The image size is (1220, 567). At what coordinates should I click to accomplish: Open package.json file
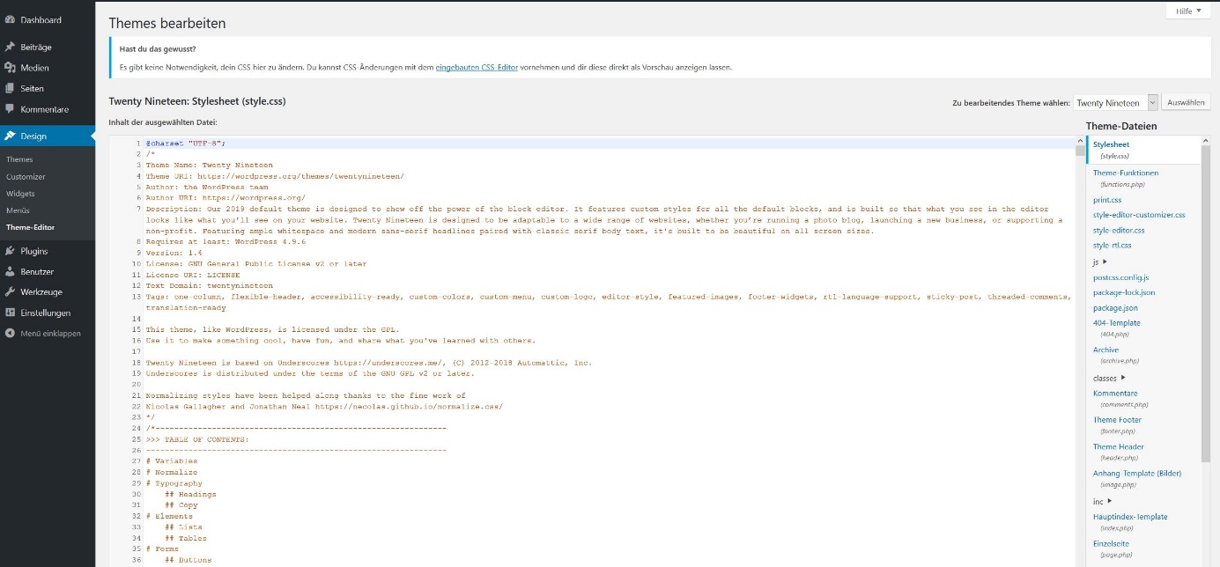coord(1115,308)
